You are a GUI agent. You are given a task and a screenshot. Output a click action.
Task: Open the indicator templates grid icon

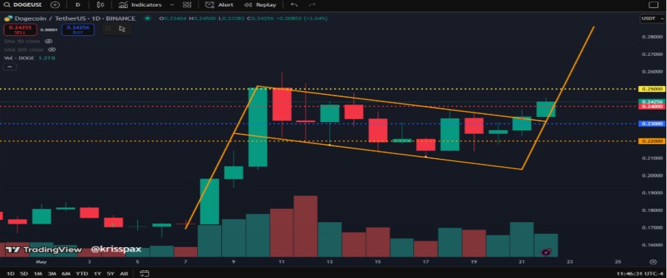[187, 5]
